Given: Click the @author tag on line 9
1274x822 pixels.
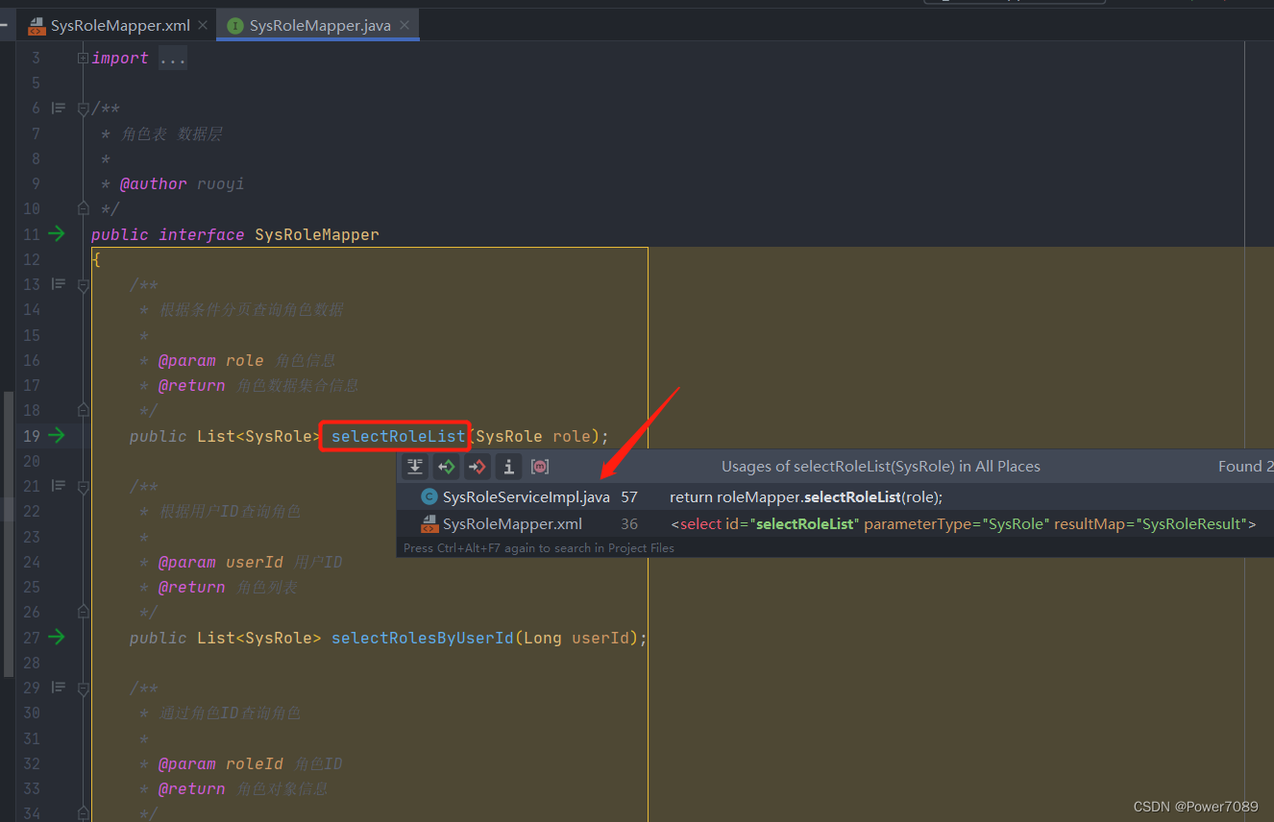Looking at the screenshot, I should (x=154, y=183).
